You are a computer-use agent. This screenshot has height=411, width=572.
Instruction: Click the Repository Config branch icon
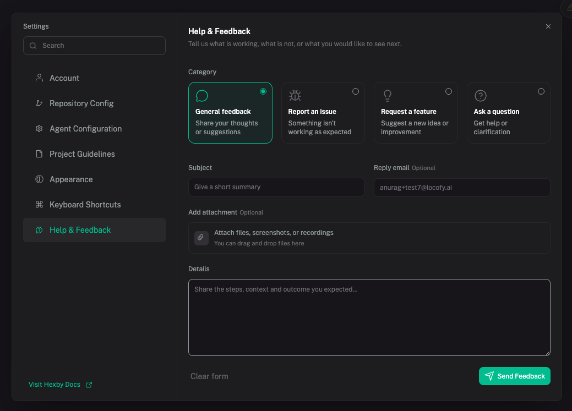click(39, 103)
